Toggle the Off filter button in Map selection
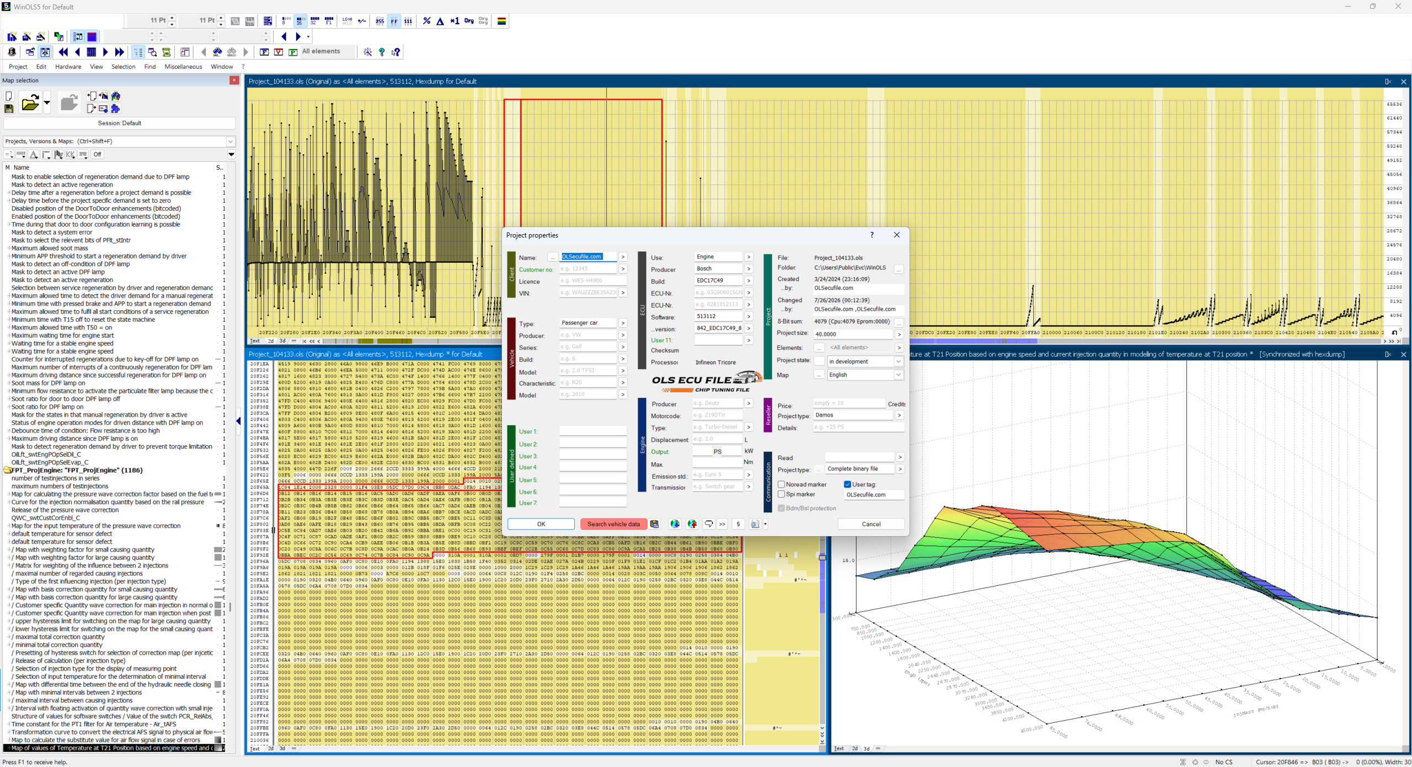This screenshot has height=767, width=1412. (x=97, y=155)
